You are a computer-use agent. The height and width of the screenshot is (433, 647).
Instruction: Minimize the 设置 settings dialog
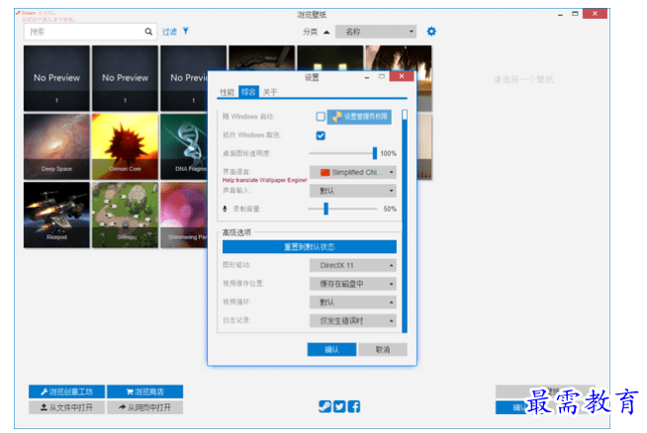click(367, 77)
